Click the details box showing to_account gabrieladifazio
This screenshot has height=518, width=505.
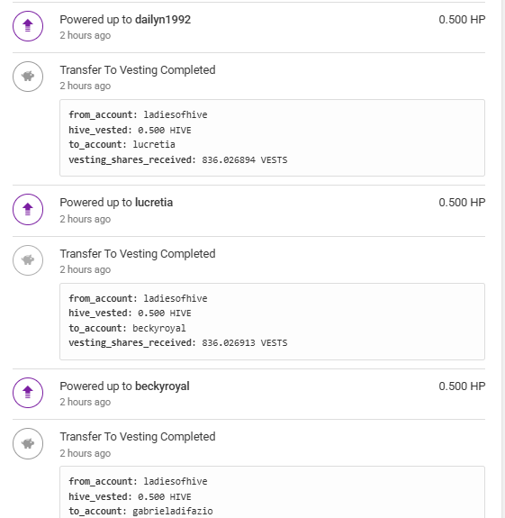coord(272,492)
